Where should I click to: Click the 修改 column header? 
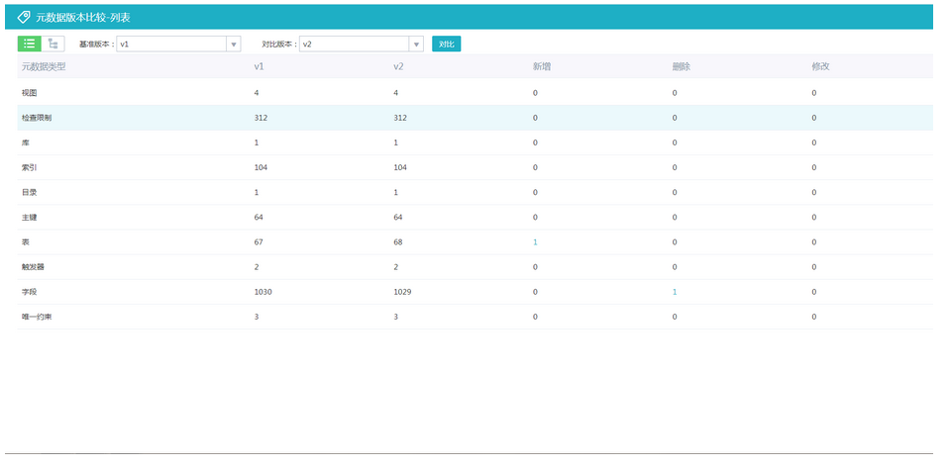click(820, 67)
